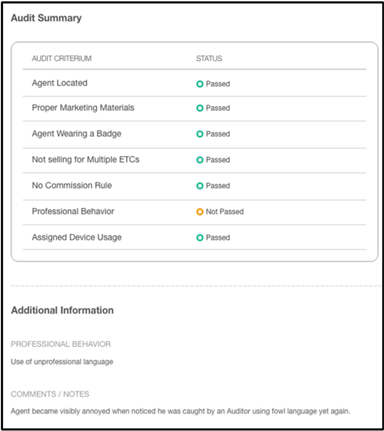Click the green circle beside Proper Marketing Materials
The width and height of the screenshot is (384, 431).
(x=200, y=108)
